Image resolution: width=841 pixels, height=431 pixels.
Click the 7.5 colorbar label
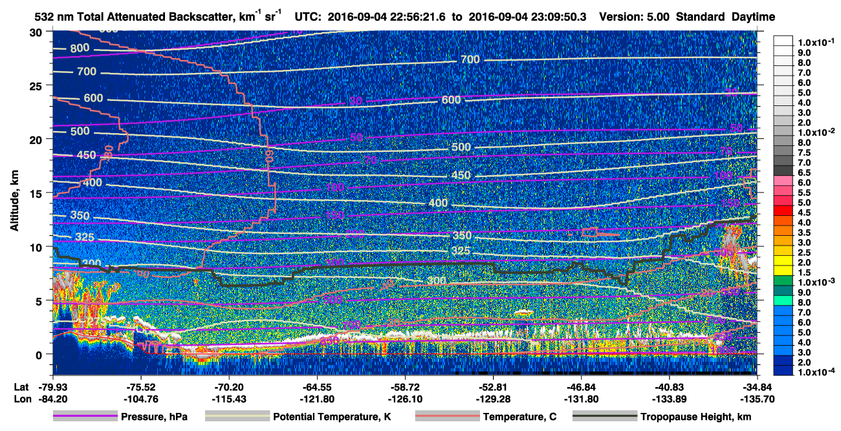pyautogui.click(x=805, y=152)
